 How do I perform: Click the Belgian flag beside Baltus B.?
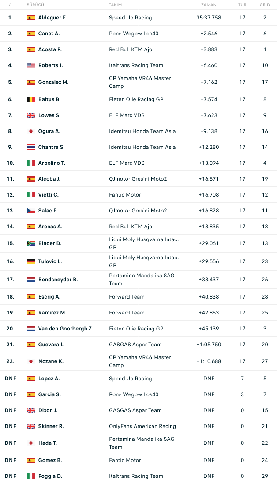pyautogui.click(x=30, y=99)
